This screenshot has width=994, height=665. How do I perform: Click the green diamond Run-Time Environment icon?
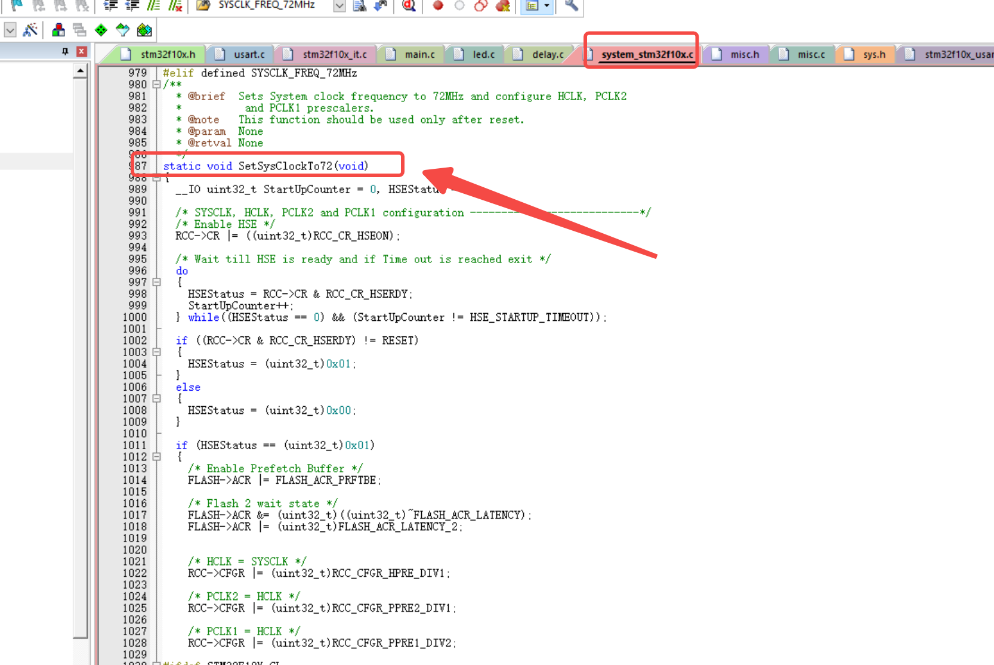pos(101,30)
